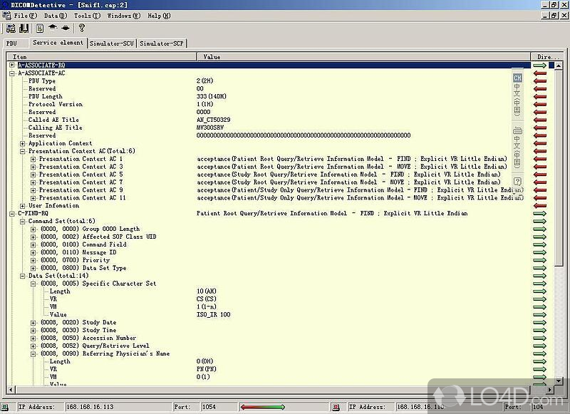Switch to the PDU tab

click(x=11, y=43)
